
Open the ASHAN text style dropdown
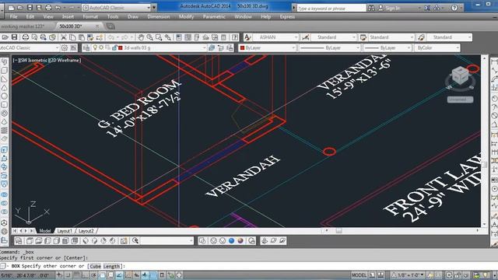pos(275,37)
